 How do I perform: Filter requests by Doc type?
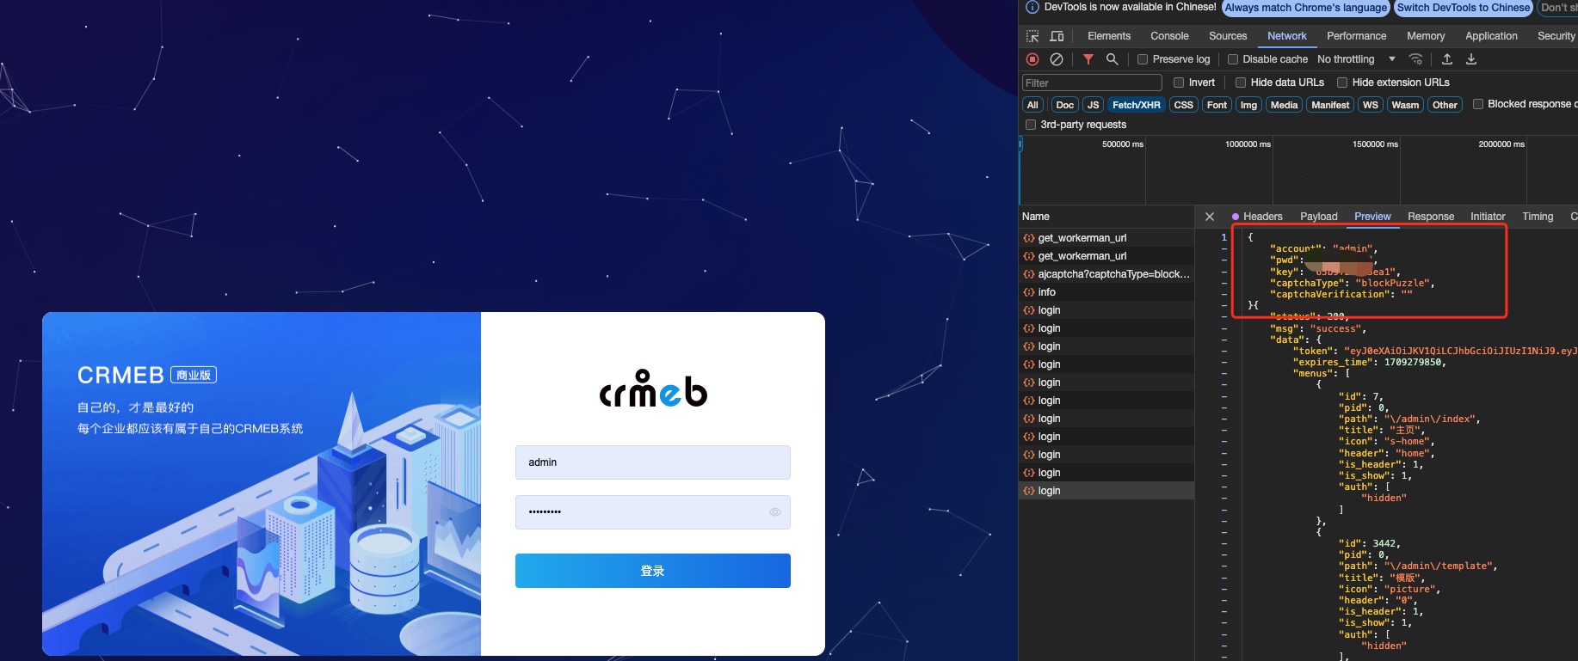[x=1064, y=105]
